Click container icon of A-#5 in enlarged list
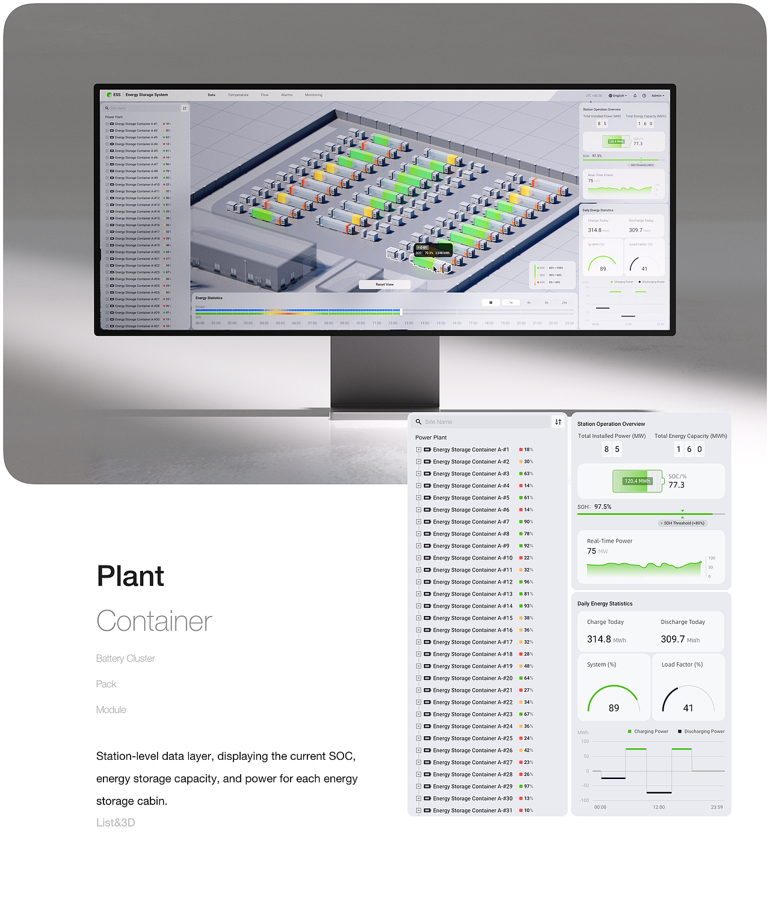770x903 pixels. click(x=427, y=498)
